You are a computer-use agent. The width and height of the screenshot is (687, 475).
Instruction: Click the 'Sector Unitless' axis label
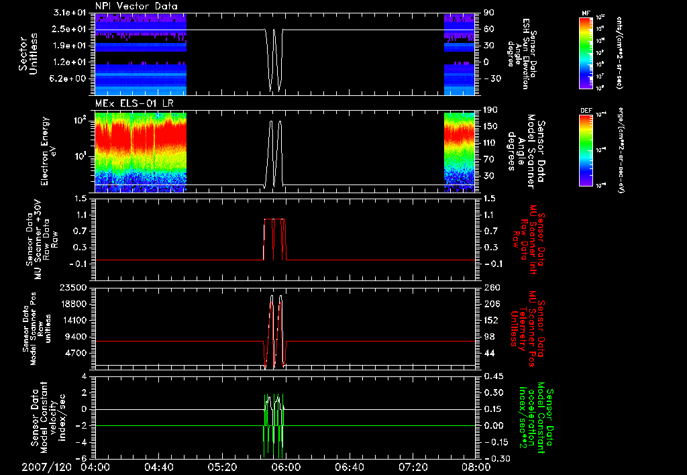point(28,54)
